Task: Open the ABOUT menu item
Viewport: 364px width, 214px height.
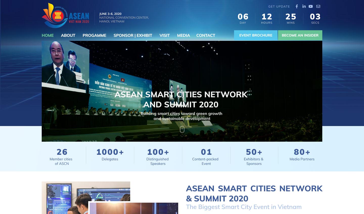Action: (x=68, y=36)
